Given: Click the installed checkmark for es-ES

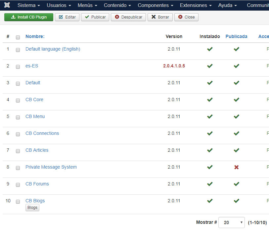Looking at the screenshot, I should click(210, 66).
